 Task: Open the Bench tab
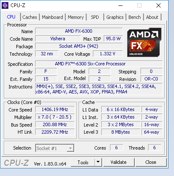pos(135,17)
